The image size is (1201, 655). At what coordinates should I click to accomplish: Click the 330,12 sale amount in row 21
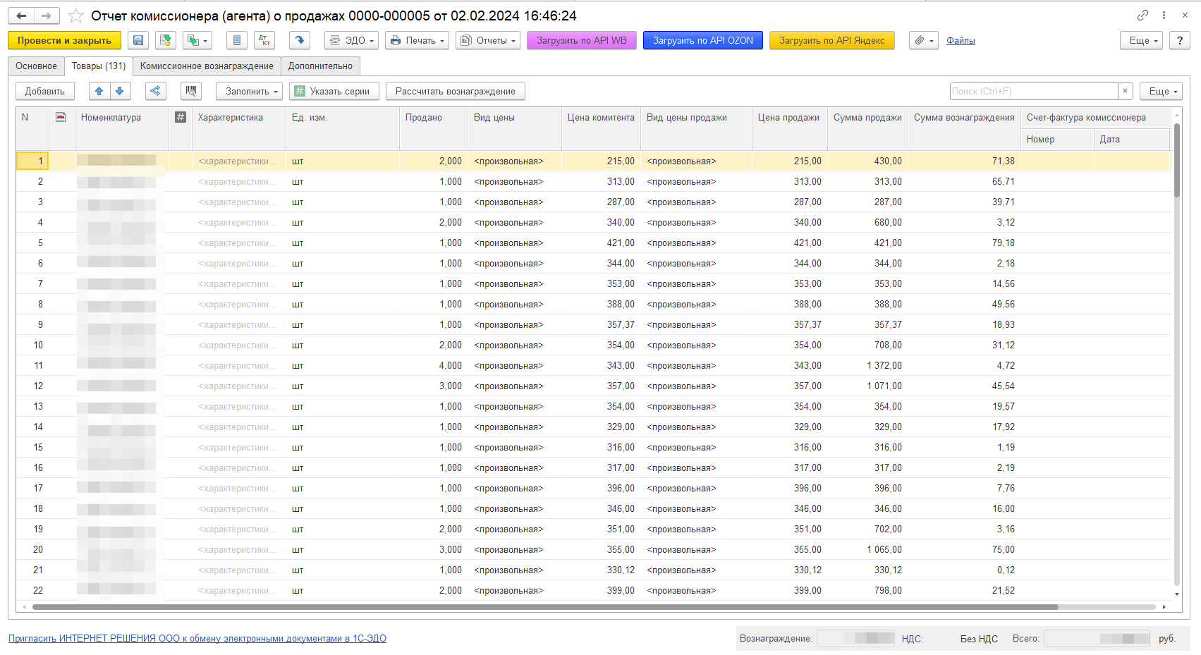[867, 570]
